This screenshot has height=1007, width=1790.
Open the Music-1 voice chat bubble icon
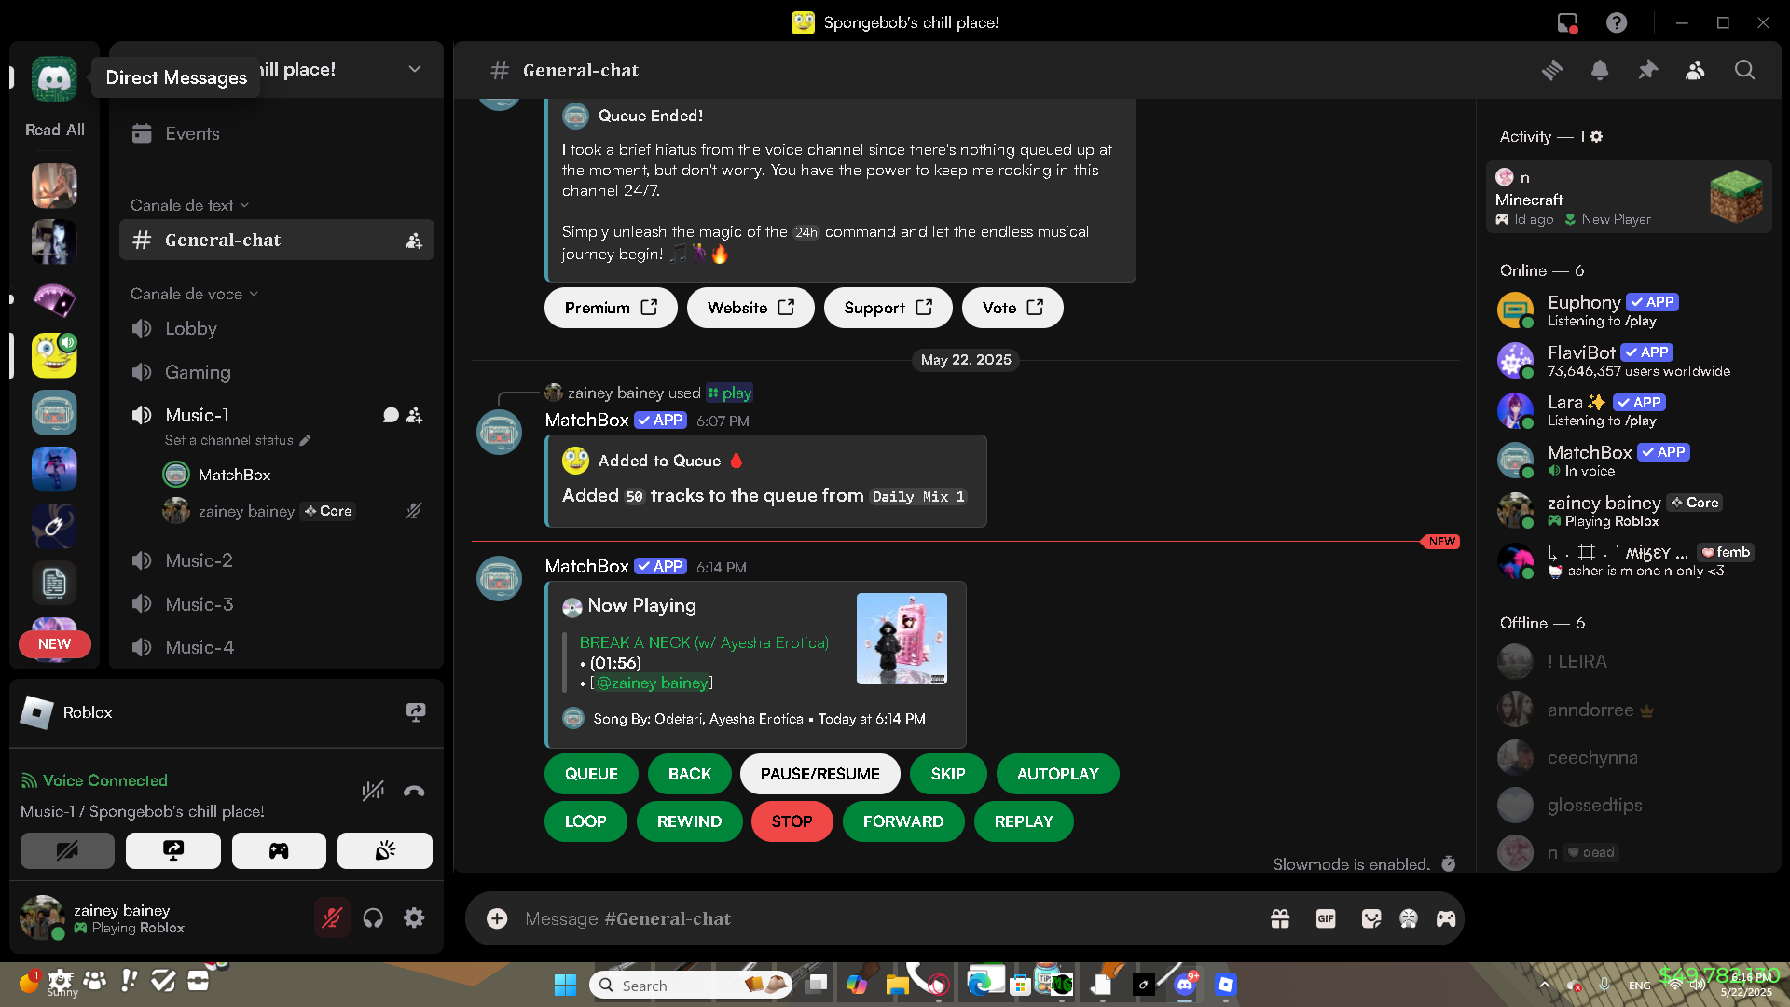click(391, 415)
